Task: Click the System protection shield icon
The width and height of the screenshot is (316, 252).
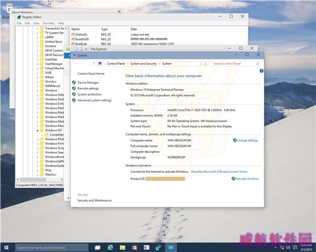Action: (74, 94)
